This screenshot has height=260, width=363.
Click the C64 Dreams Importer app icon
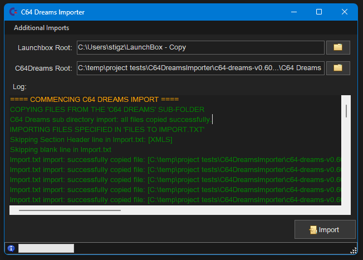(x=13, y=12)
